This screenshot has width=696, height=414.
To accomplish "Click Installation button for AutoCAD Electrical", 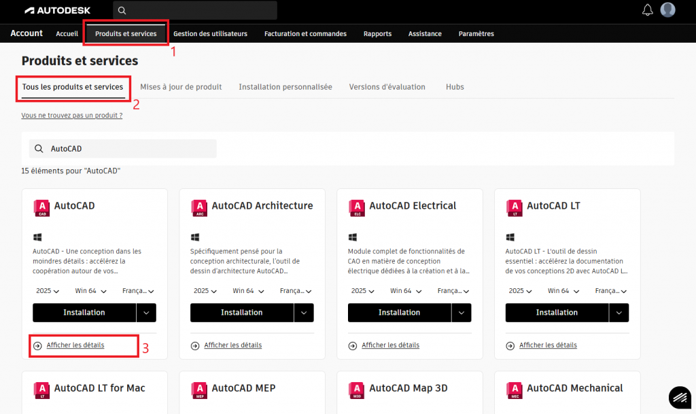I will click(399, 313).
